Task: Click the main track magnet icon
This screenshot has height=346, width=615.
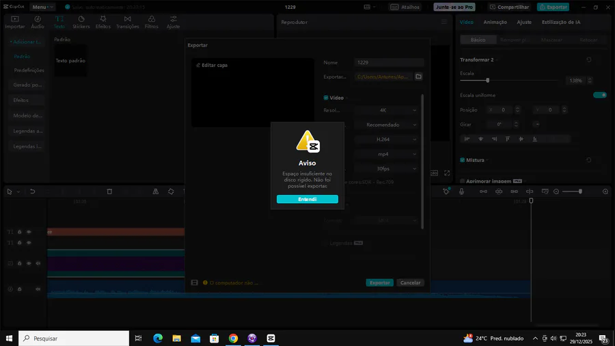Action: (x=483, y=191)
